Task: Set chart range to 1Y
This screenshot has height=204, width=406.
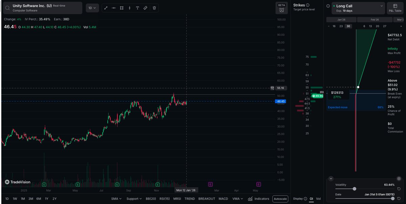Action: point(46,199)
